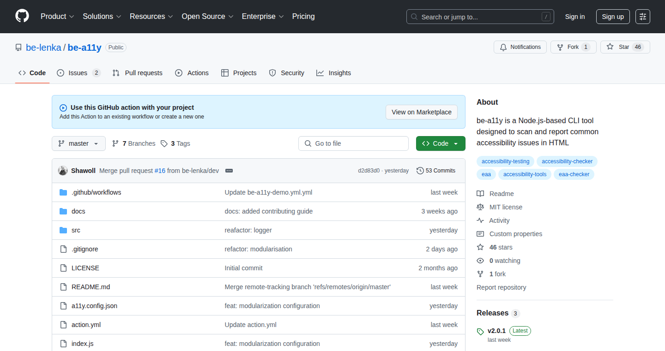Open the master branch selector
665x351 pixels.
click(79, 143)
